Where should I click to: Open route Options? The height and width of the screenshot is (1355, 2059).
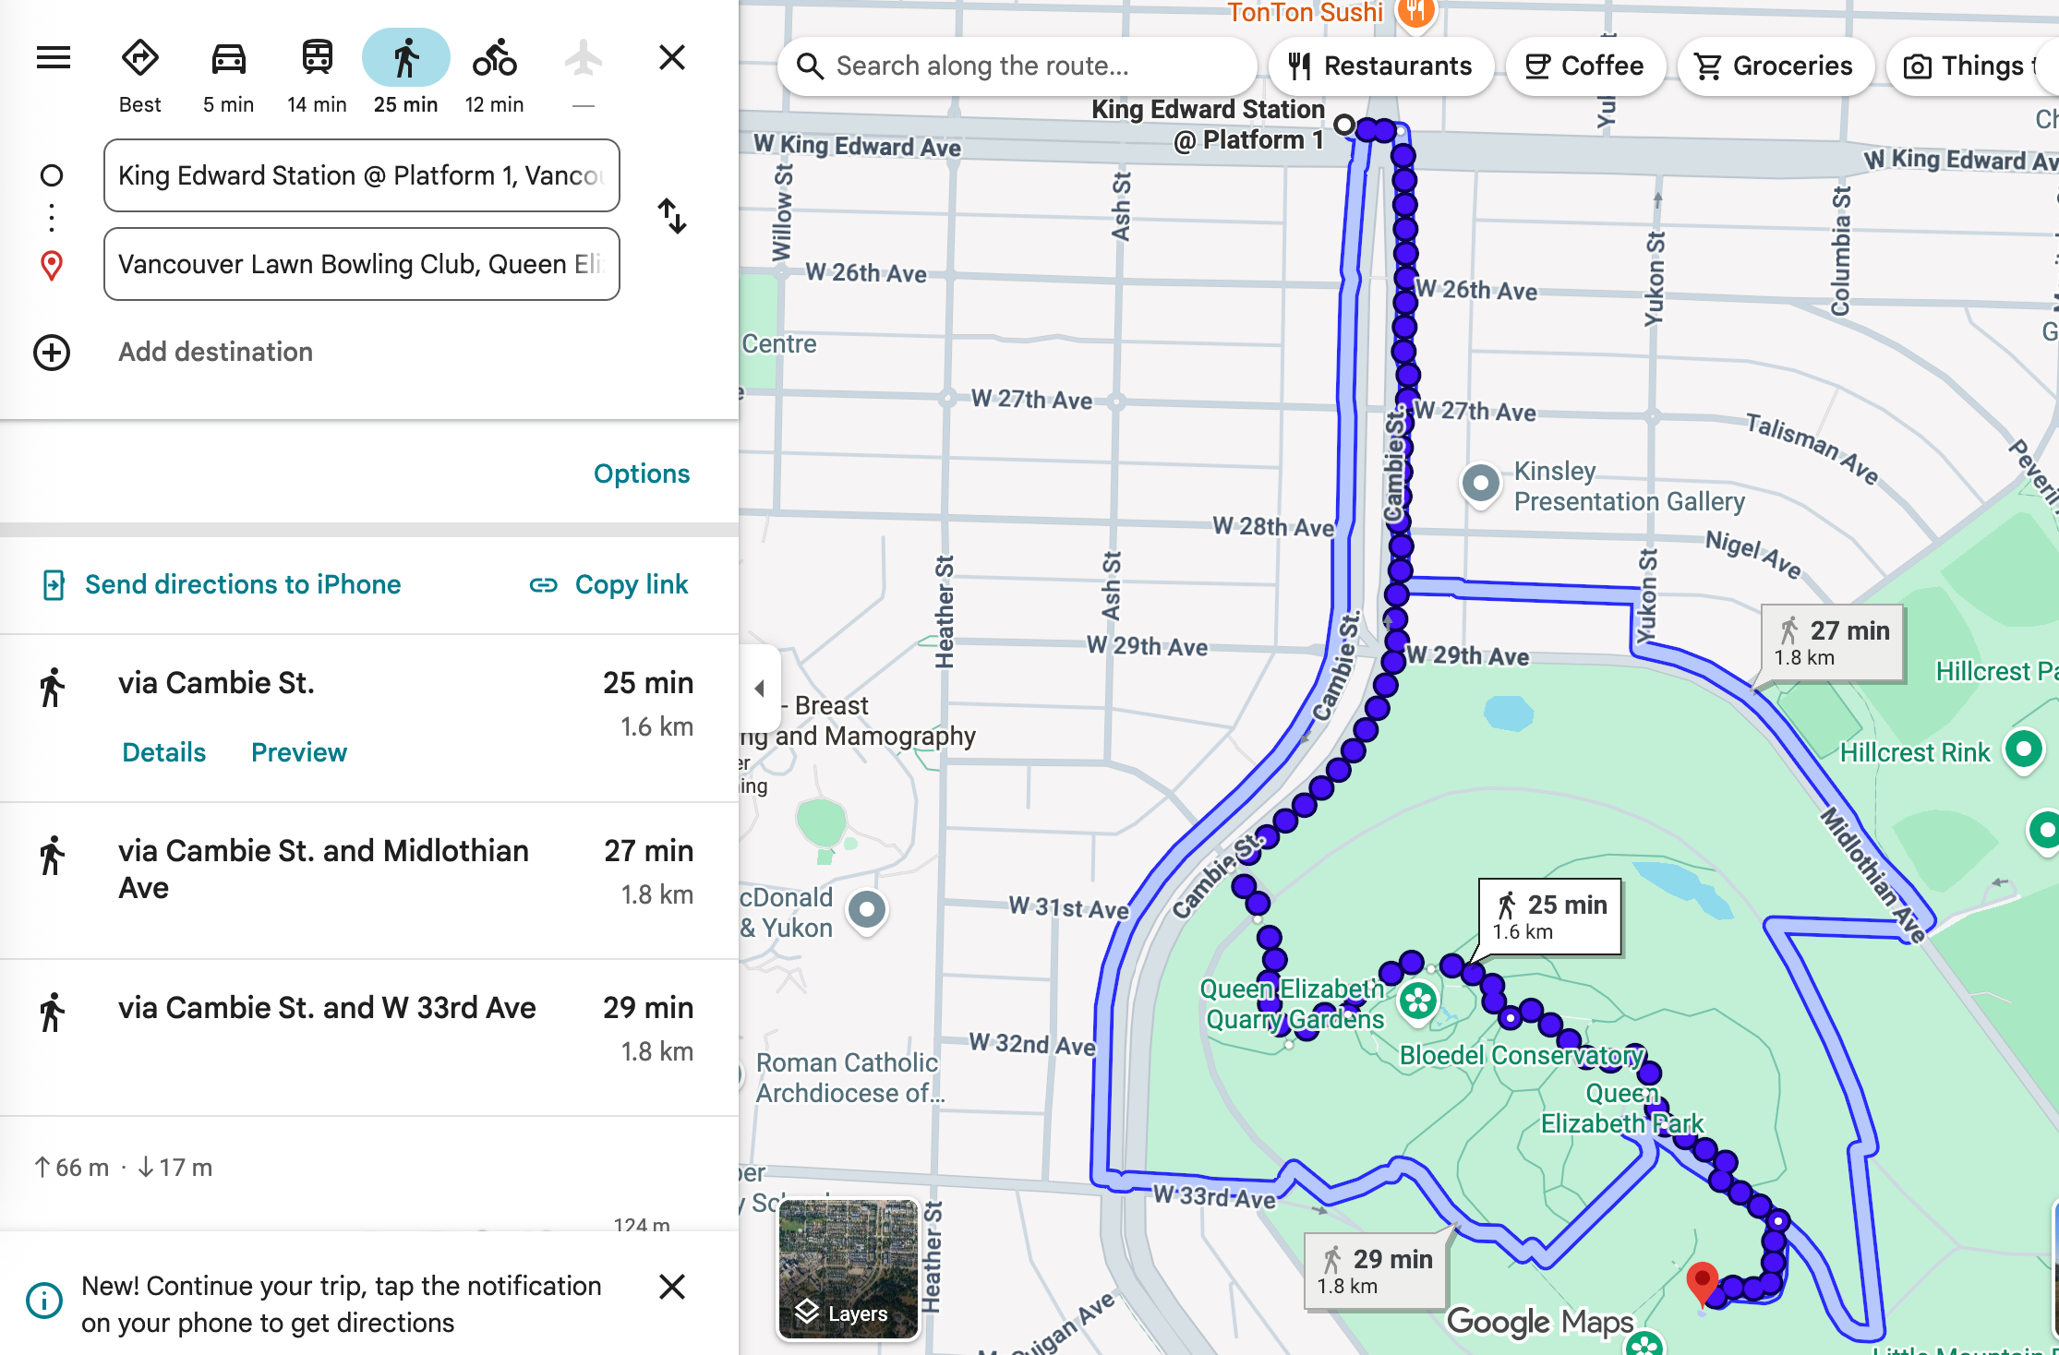(x=641, y=474)
